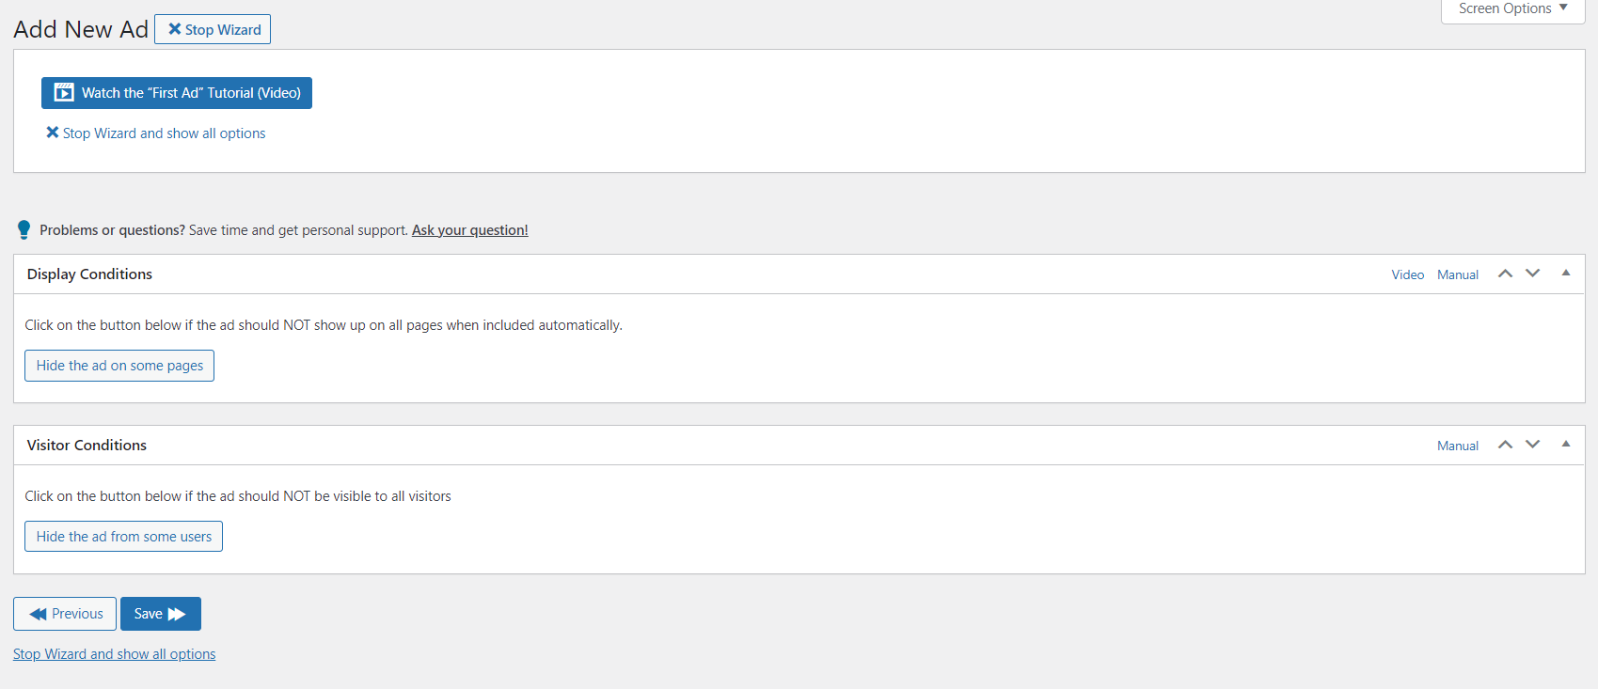Viewport: 1598px width, 689px height.
Task: Move Display Conditions panel down with arrow
Action: click(x=1533, y=274)
